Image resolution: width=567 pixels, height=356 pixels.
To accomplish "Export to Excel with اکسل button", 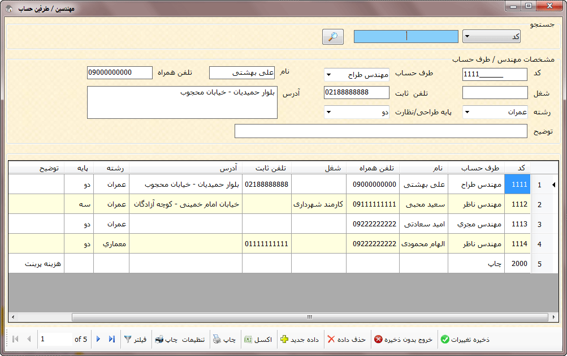I will (x=258, y=340).
